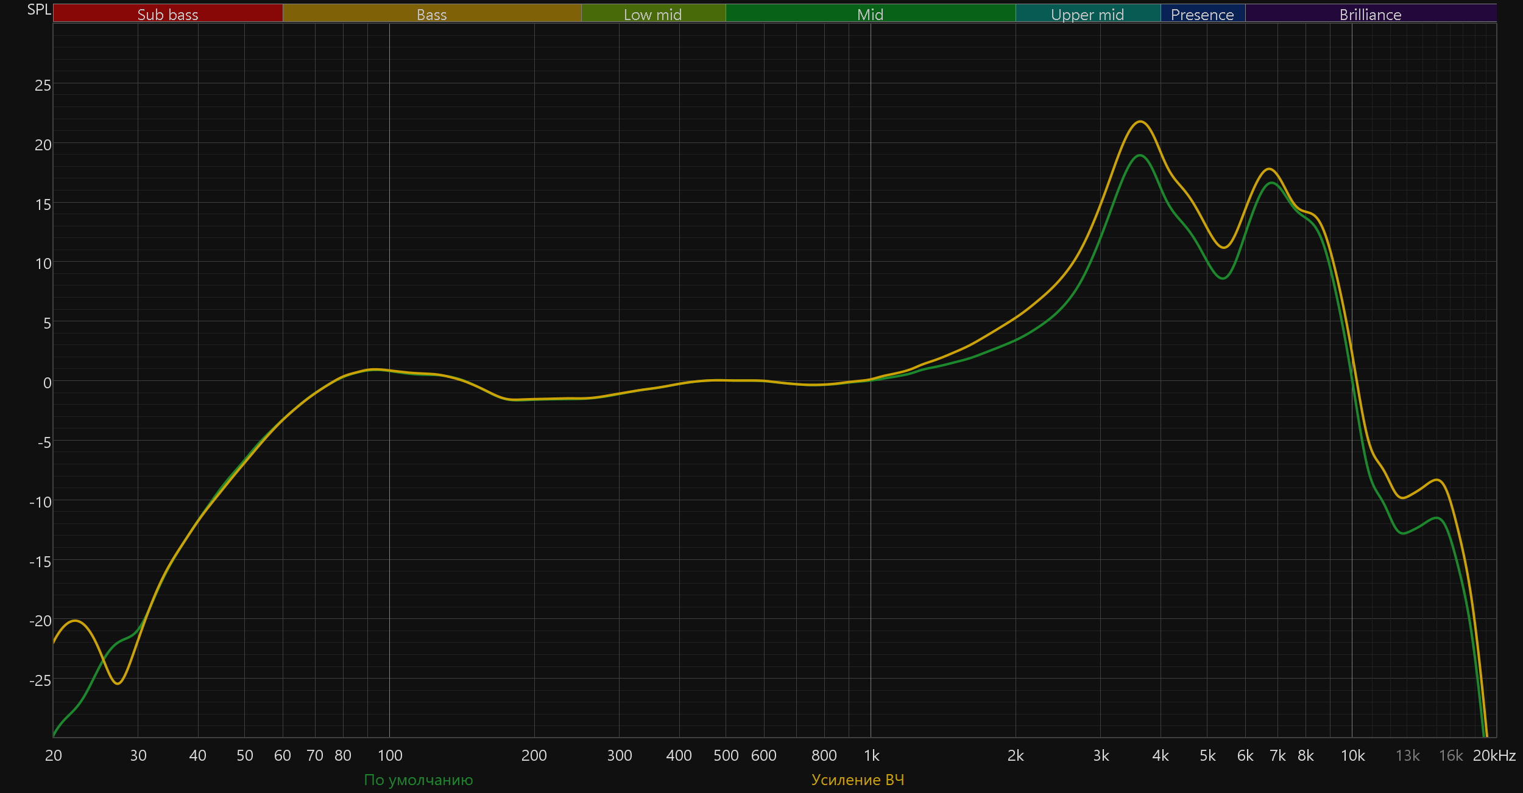Click the Brilliance band header
Image resolution: width=1523 pixels, height=793 pixels.
1370,14
